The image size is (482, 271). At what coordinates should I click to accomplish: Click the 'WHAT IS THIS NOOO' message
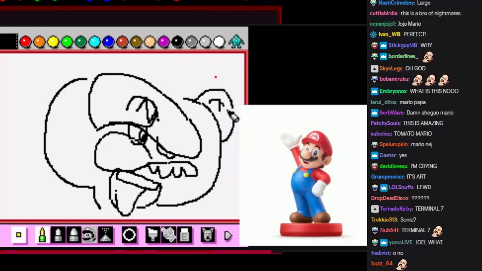434,91
